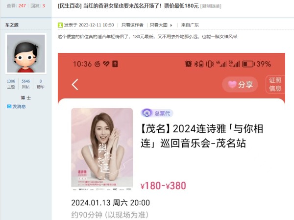
Task: Open the author's cartoon avatar
Action: [x=26, y=53]
